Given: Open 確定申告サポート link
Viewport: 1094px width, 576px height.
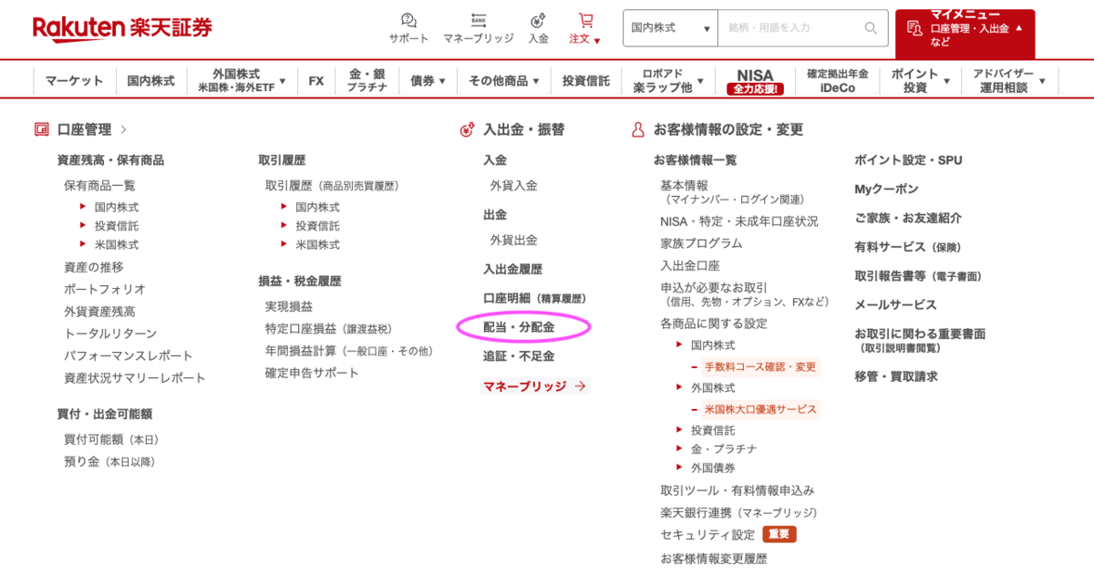Looking at the screenshot, I should (x=312, y=372).
